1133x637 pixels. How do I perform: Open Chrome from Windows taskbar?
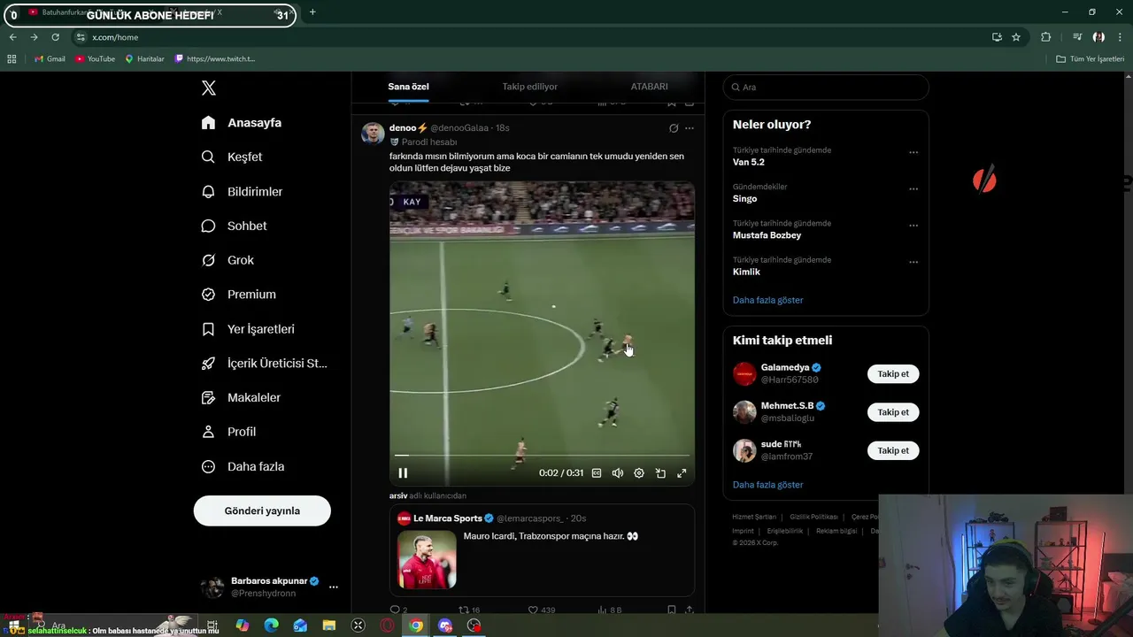point(416,625)
